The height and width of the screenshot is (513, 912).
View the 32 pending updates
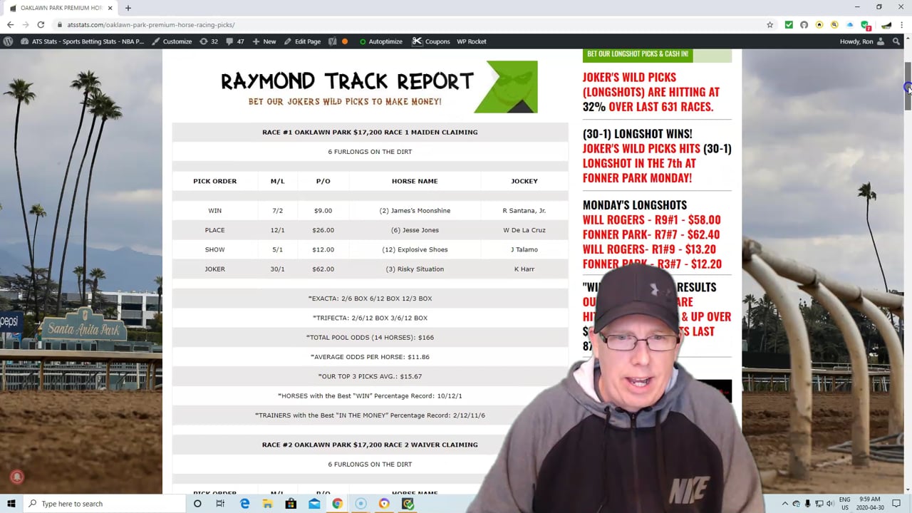tap(209, 41)
